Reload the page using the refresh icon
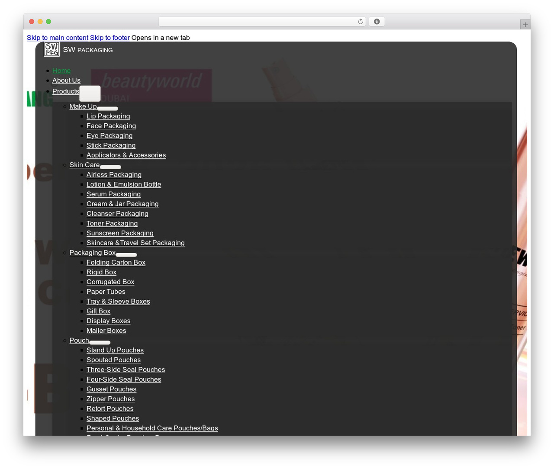Screen dimensions: 554x469 point(360,22)
